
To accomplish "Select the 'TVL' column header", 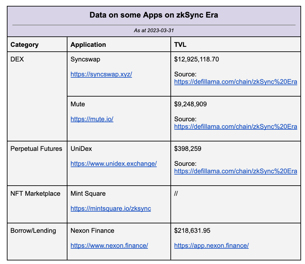I will 180,45.
